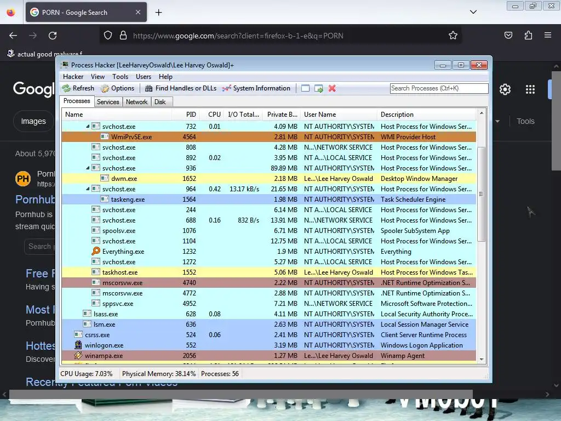
Task: Open System Information graph icon
Action: click(x=226, y=88)
